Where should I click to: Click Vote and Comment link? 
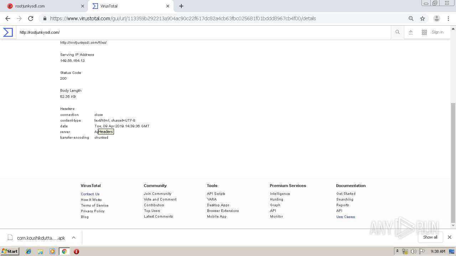coord(160,199)
